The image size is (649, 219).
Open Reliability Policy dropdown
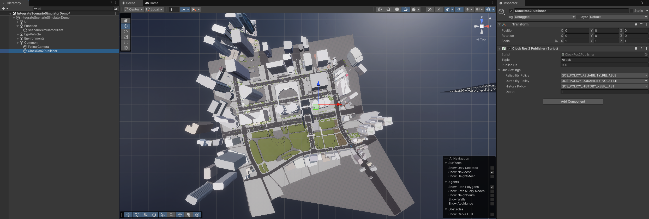pos(604,76)
